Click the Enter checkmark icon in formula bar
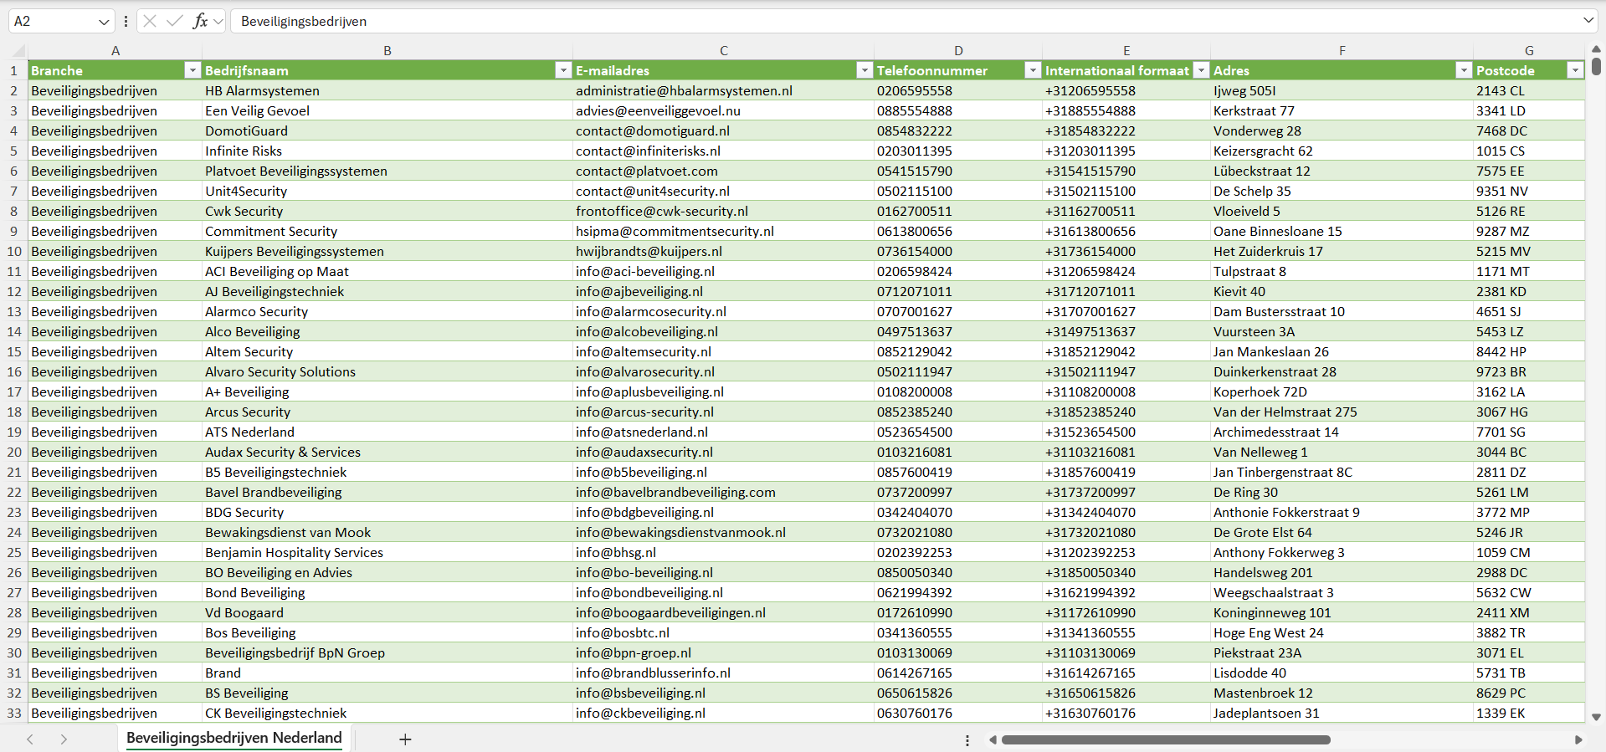 (175, 21)
